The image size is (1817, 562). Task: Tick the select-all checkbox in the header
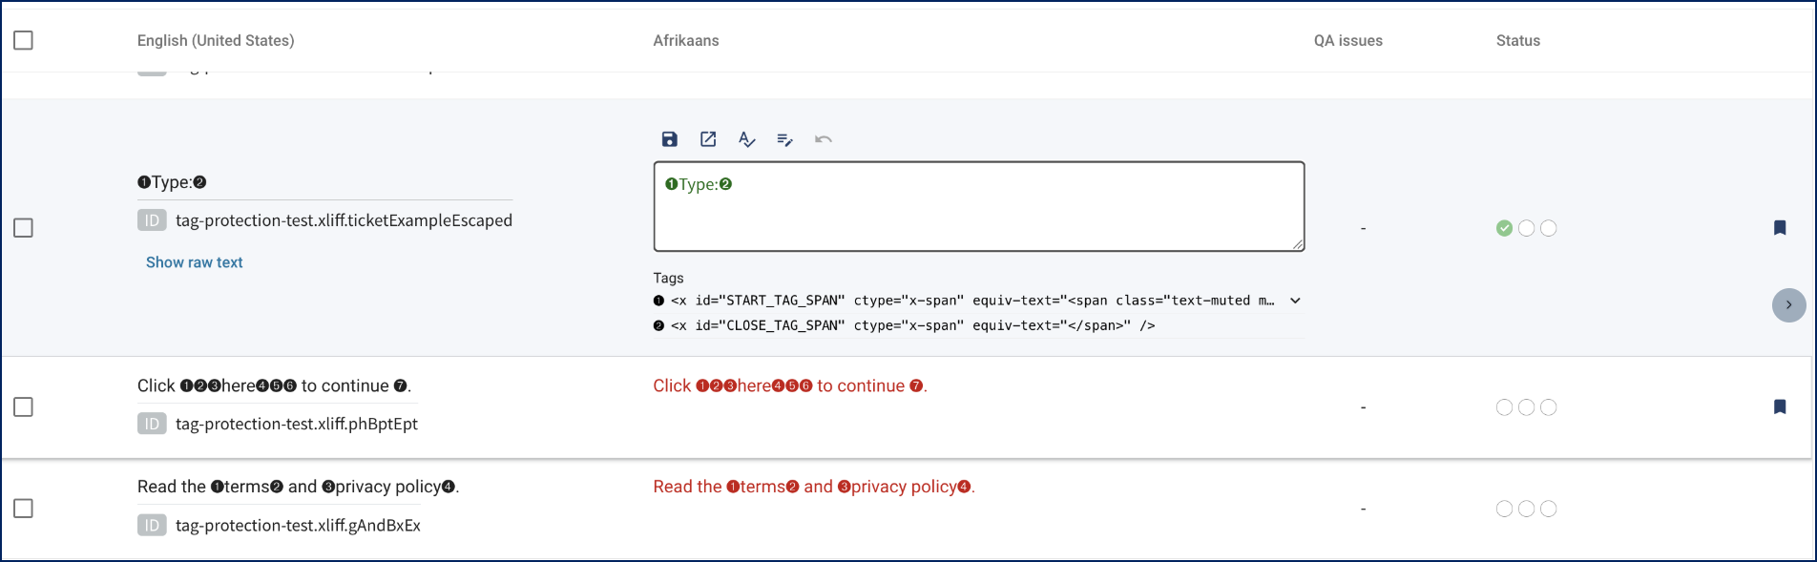(x=23, y=40)
